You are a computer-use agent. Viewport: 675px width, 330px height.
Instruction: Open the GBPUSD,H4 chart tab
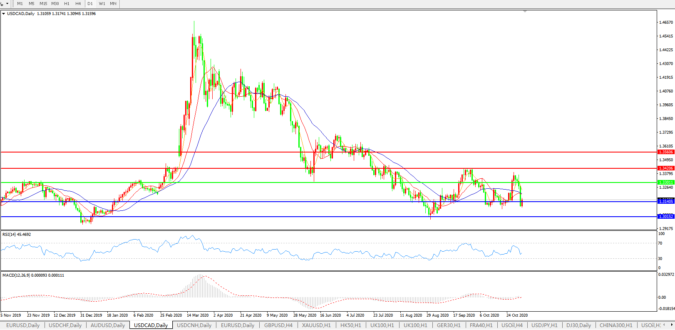pos(278,325)
